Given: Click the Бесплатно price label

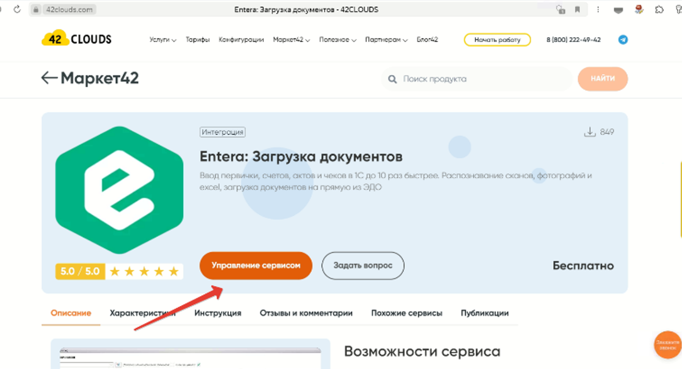Looking at the screenshot, I should (x=583, y=265).
